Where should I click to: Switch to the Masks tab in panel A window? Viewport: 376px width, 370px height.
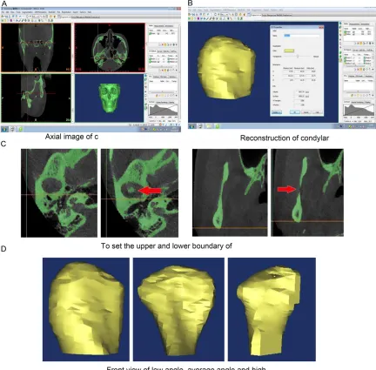click(x=151, y=26)
